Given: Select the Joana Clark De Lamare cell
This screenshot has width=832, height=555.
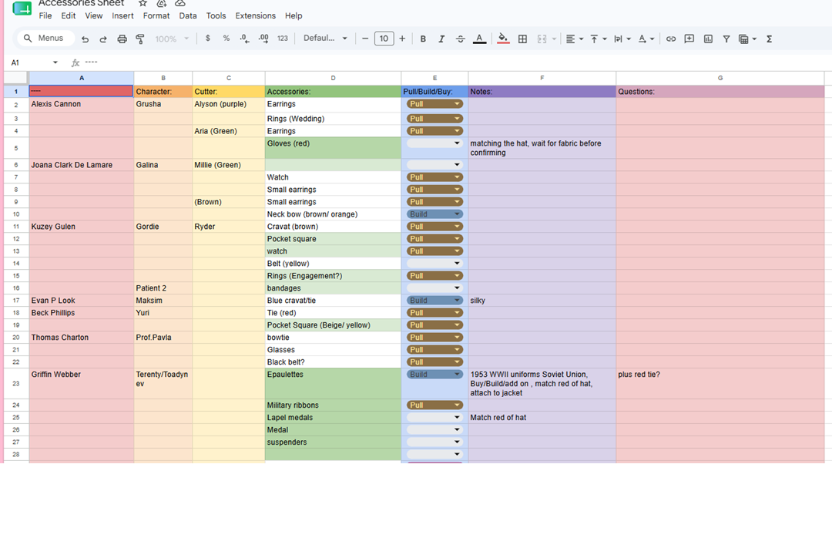Looking at the screenshot, I should [81, 165].
